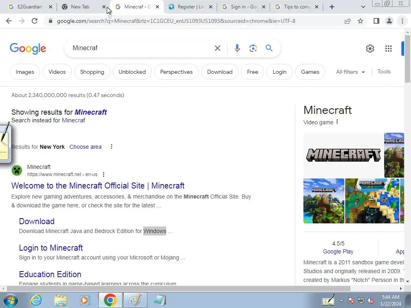Screen dimensions: 411x308
Task: Open the Education Edition sitelink
Action: coord(50,274)
